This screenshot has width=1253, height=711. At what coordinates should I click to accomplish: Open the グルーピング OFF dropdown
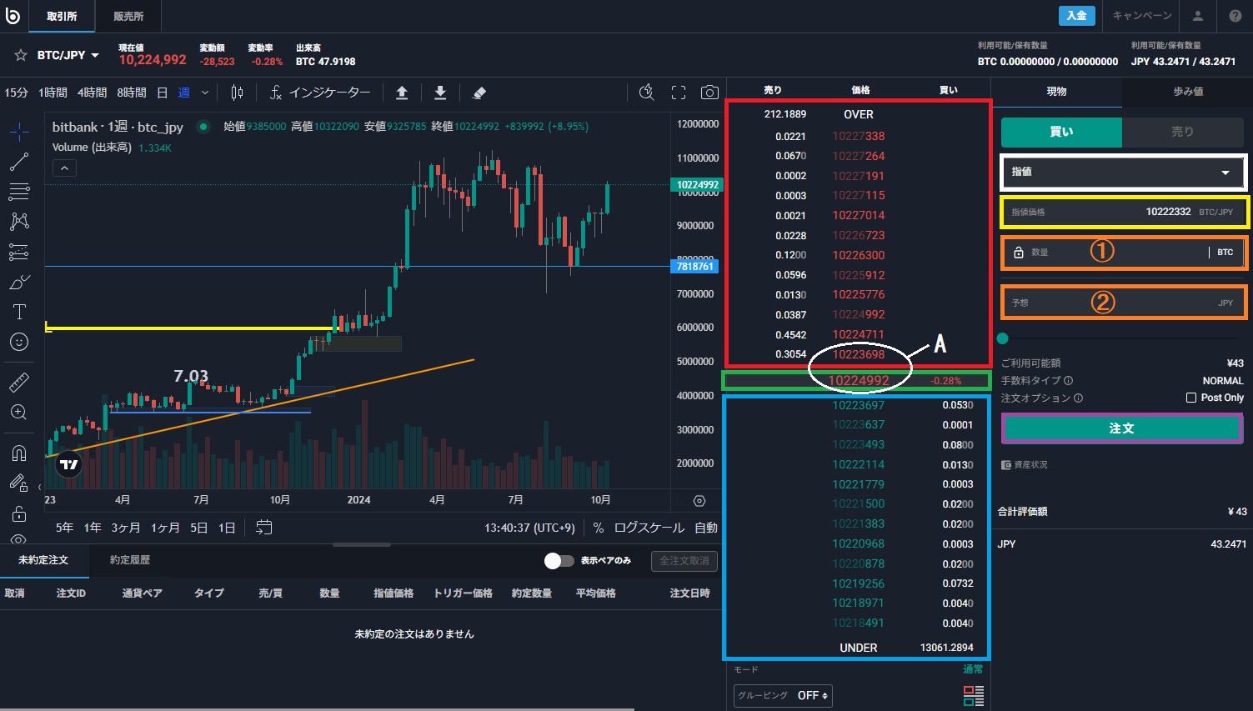[x=783, y=695]
